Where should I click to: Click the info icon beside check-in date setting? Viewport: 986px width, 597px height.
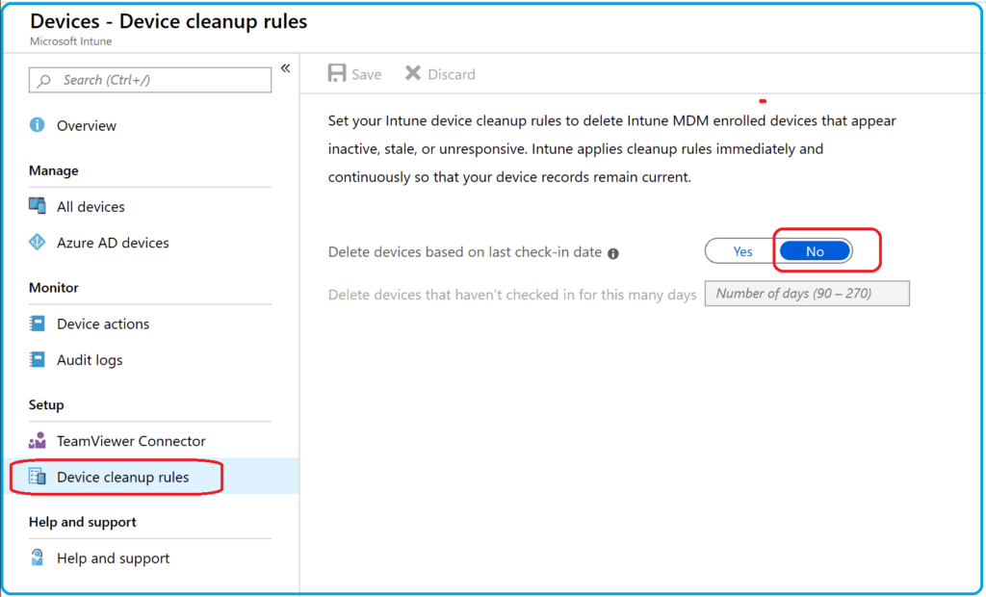[613, 252]
